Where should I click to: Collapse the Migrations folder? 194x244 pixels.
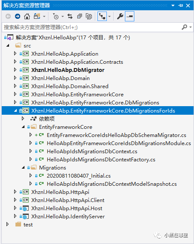coord(23,168)
